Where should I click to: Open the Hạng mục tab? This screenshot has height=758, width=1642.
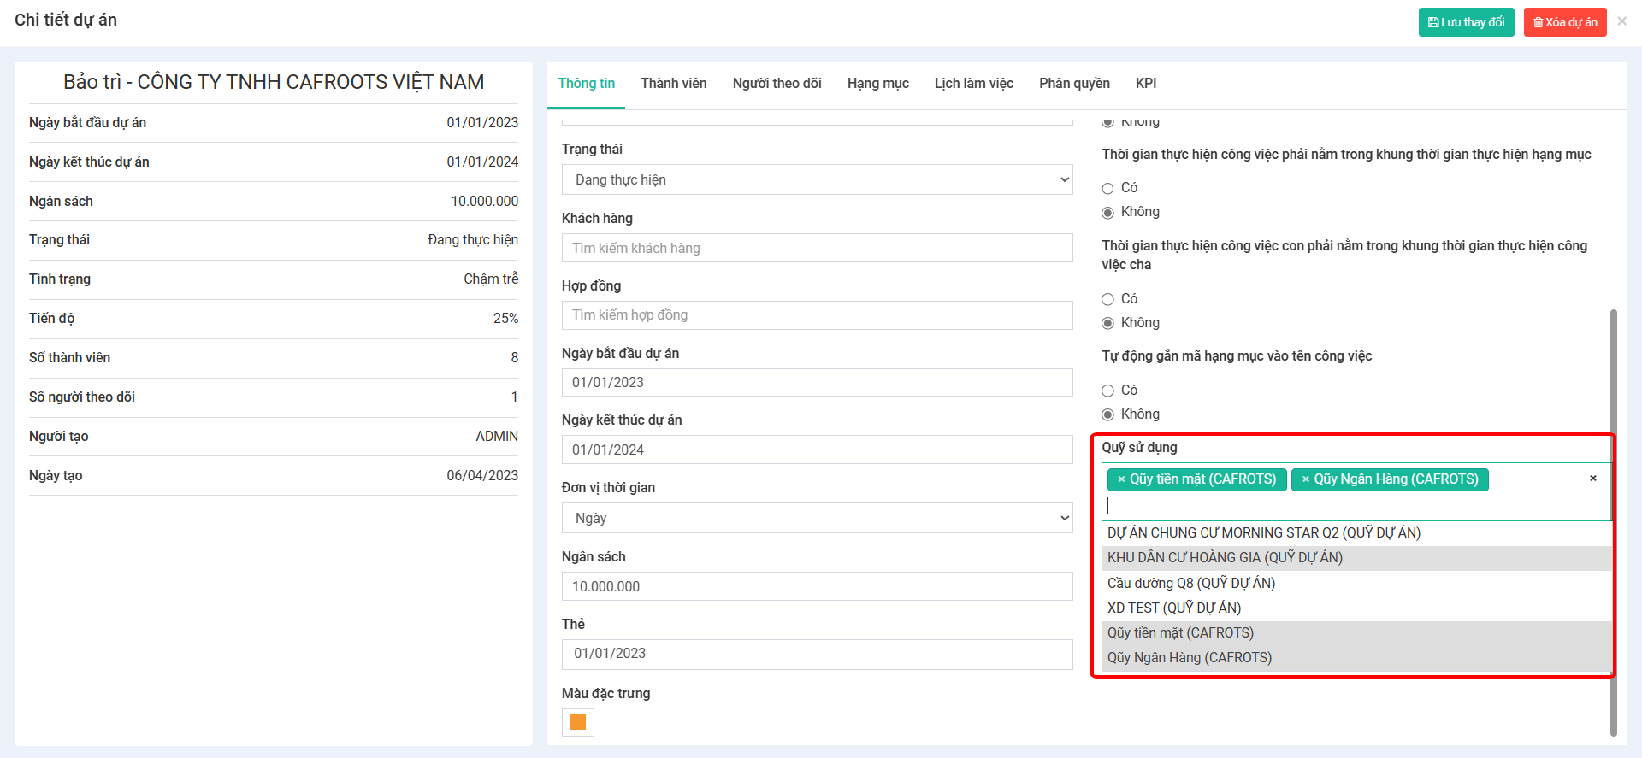click(877, 84)
